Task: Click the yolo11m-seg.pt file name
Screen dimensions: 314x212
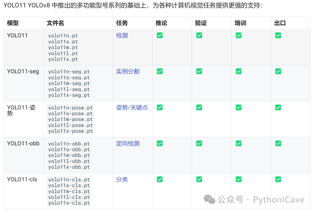Action: (x=69, y=83)
